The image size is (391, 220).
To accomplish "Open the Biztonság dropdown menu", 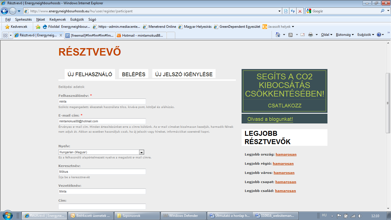I will [x=345, y=35].
